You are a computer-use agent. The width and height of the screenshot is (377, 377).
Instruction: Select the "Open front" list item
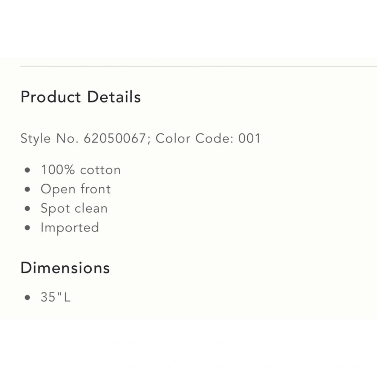76,189
